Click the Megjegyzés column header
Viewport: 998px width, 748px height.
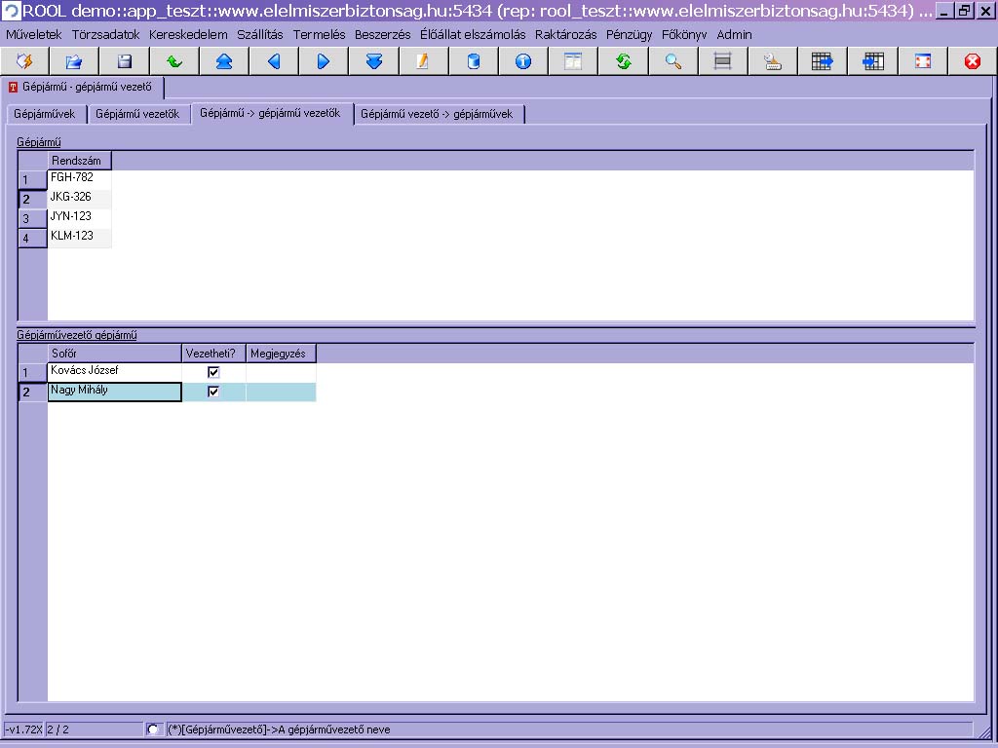point(281,353)
